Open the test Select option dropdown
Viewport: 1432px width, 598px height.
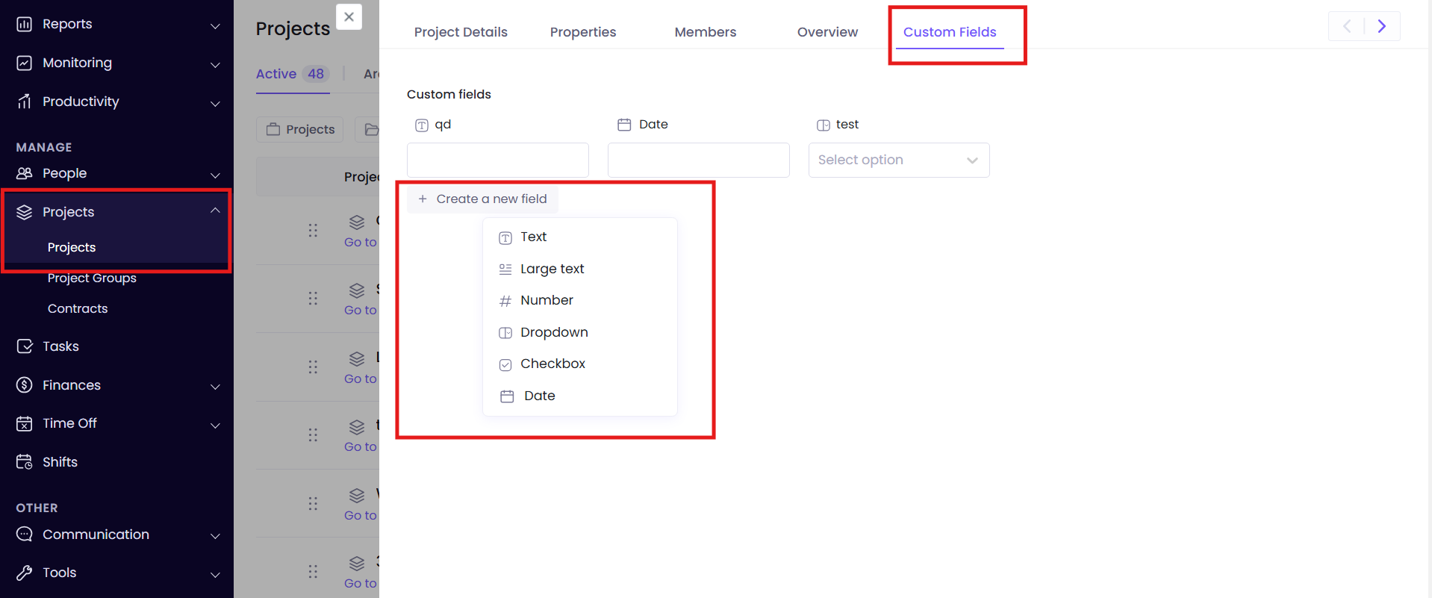(898, 160)
